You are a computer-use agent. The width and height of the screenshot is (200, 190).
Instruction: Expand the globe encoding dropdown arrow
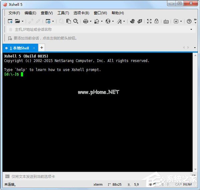pos(113,21)
